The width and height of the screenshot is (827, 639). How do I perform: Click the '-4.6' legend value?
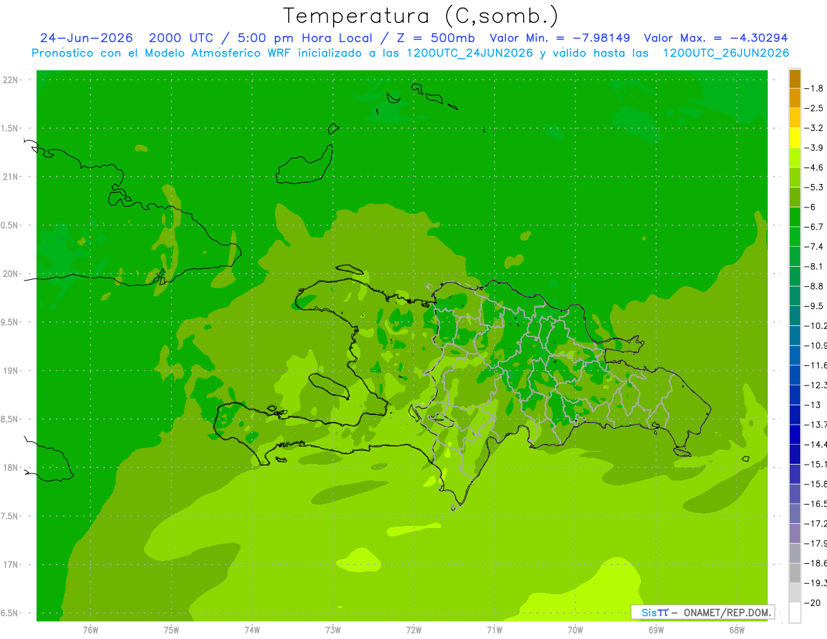[x=814, y=168]
